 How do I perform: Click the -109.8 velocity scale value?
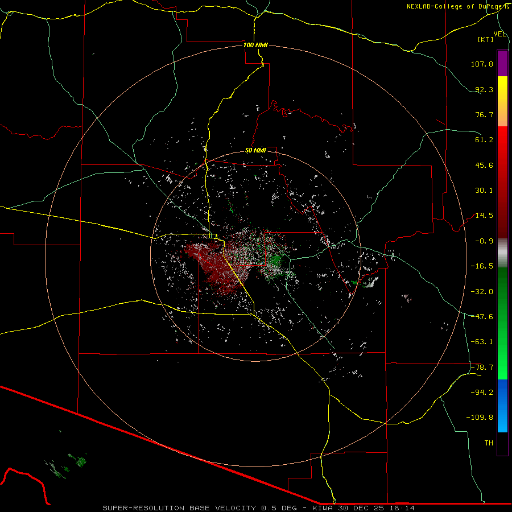coord(480,418)
